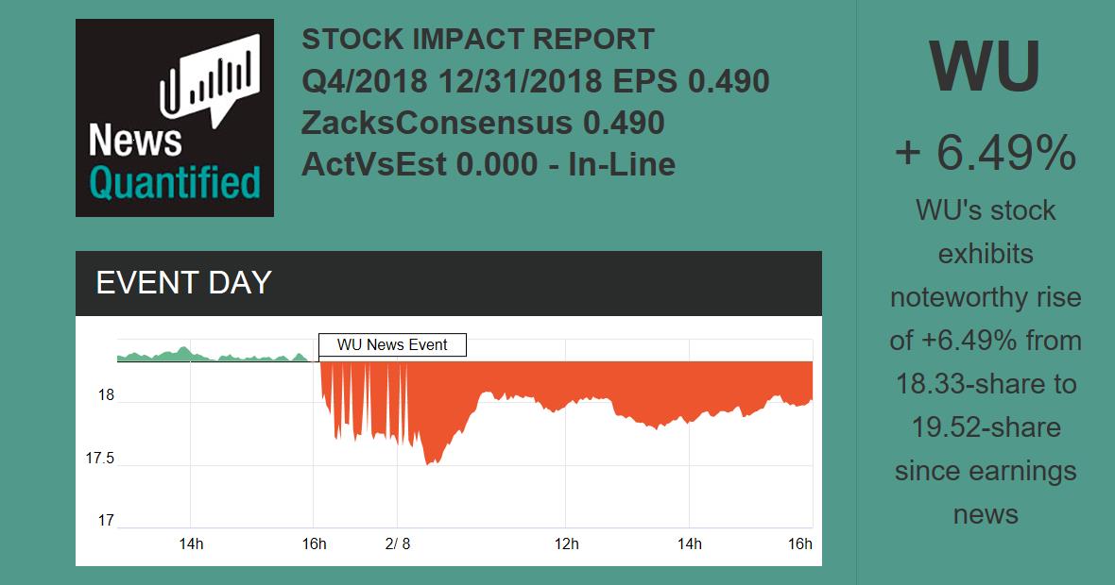Click the ZacksConsensus 0.490 text

(x=483, y=123)
